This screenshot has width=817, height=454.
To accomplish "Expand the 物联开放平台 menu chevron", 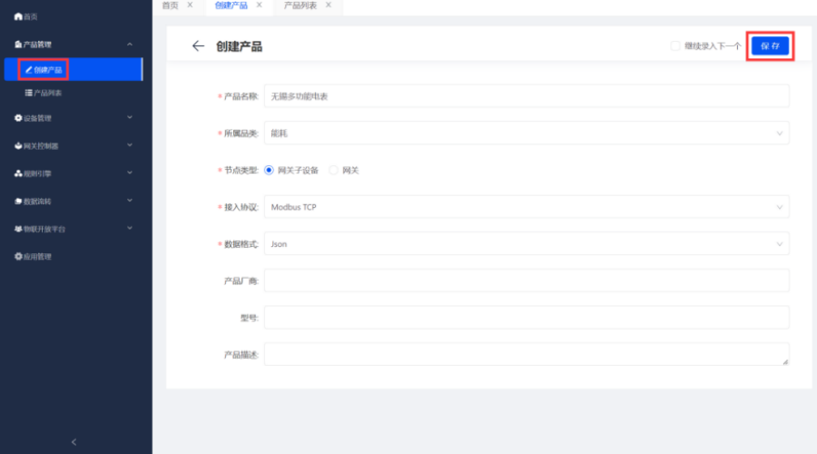I will 130,228.
